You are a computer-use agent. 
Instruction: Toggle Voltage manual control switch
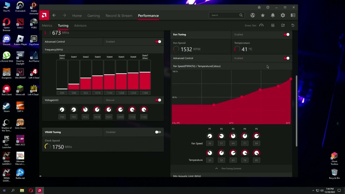click(158, 100)
